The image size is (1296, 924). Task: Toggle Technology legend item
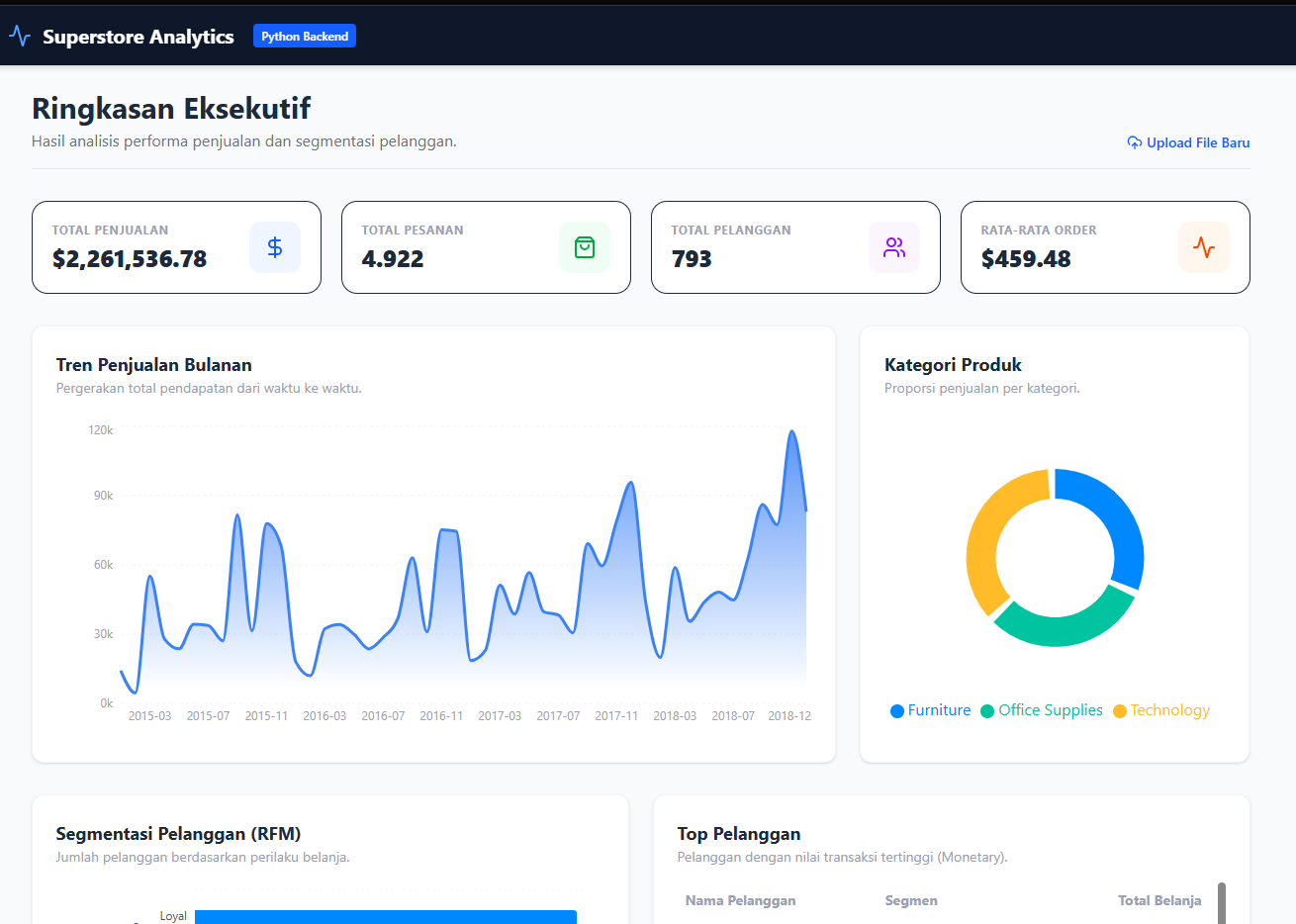coord(1161,710)
